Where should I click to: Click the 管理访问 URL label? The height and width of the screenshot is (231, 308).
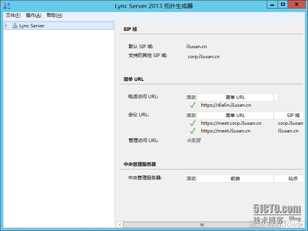point(143,141)
